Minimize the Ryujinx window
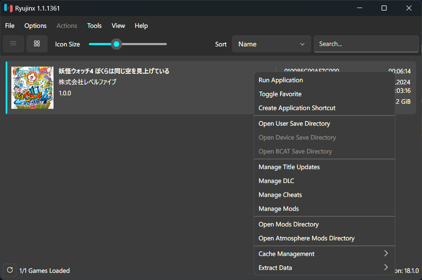 [360, 8]
